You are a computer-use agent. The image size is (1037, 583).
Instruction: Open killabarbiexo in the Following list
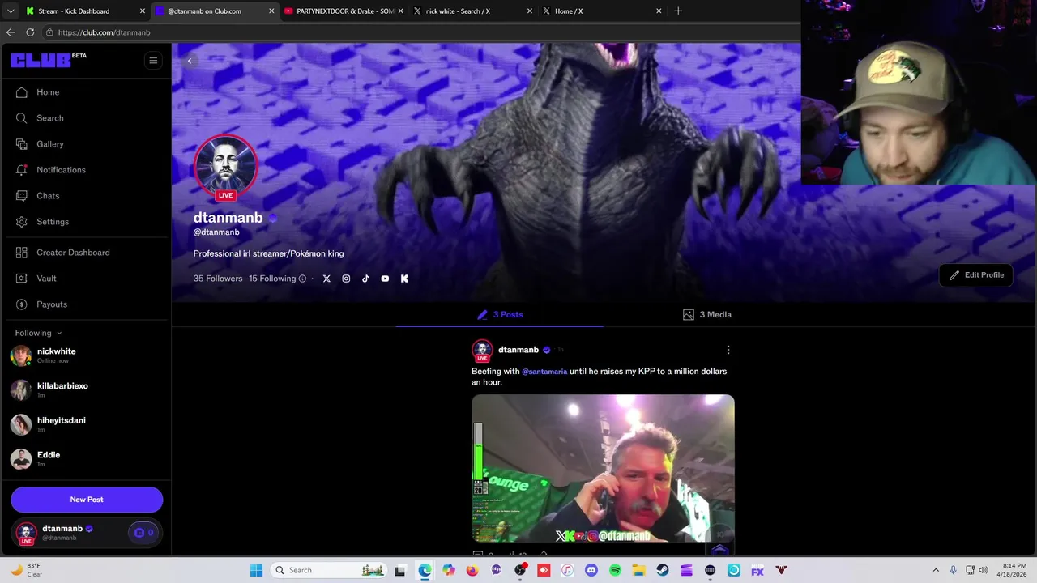(86, 390)
